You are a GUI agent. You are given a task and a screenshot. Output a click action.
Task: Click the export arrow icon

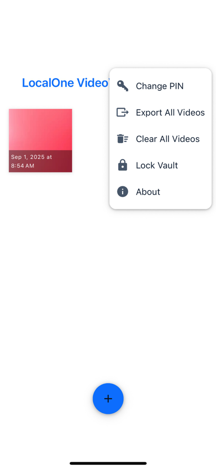(123, 113)
